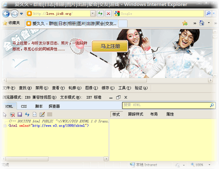
Task: Toggle element source style icon
Action: pos(35,114)
